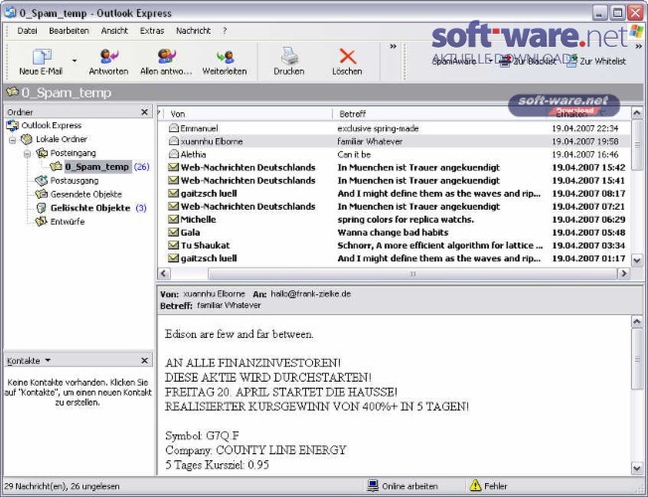
Task: Select 'spring colors for replica watchs.' subject
Action: pyautogui.click(x=405, y=220)
